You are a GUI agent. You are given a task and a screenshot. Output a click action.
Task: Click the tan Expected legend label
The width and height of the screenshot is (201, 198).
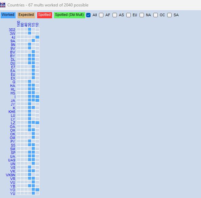(26, 15)
